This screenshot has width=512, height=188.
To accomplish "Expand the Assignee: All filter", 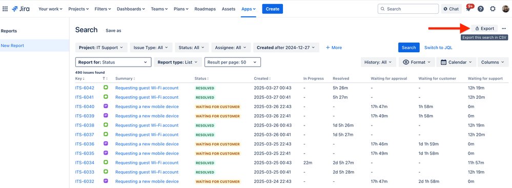I will coord(231,48).
